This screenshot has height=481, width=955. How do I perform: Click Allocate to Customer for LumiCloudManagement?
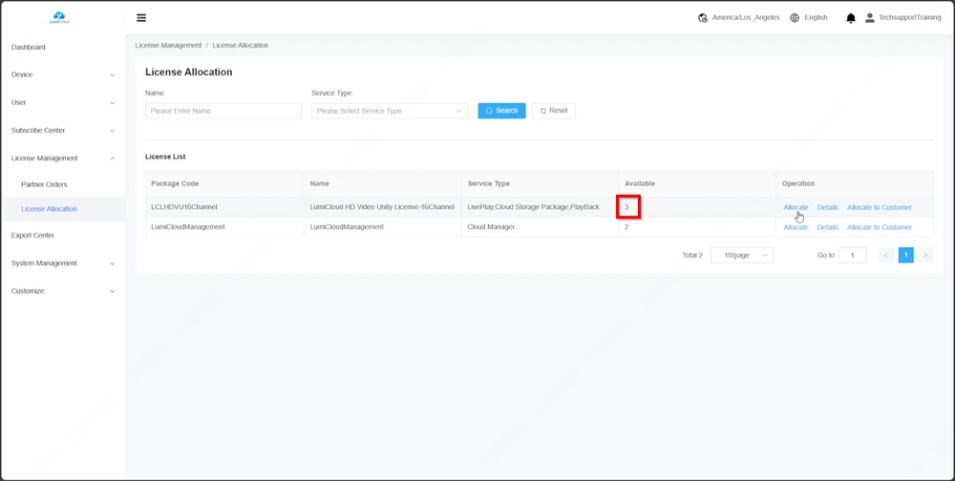point(879,227)
